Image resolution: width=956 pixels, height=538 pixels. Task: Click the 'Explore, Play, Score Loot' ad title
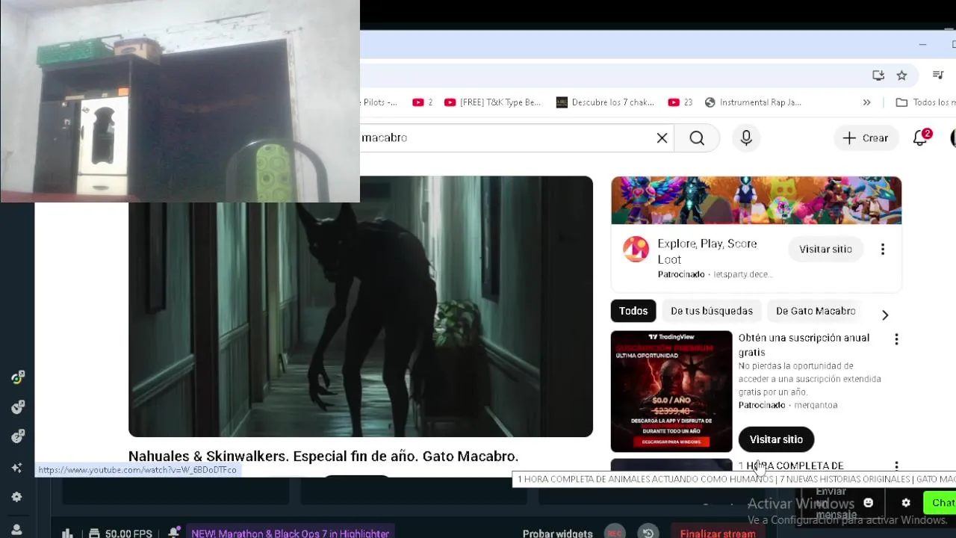[x=707, y=252]
